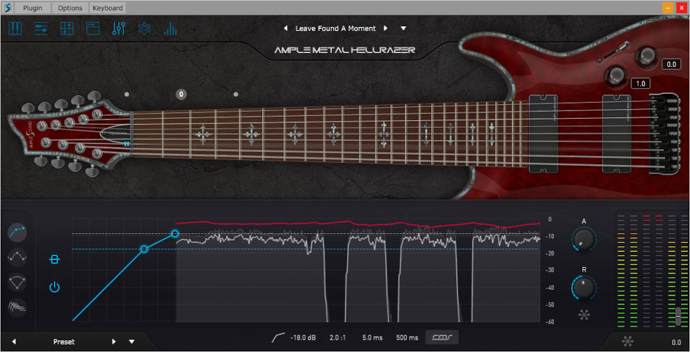The height and width of the screenshot is (352, 690).
Task: Click the 1.0 knob value field
Action: 640,84
